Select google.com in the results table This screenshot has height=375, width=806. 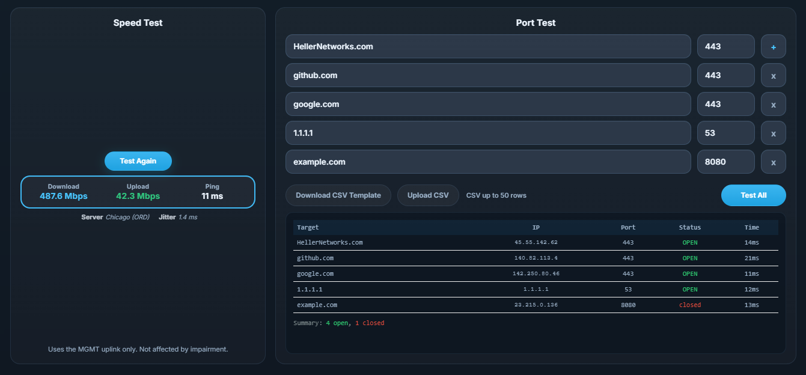pos(316,273)
